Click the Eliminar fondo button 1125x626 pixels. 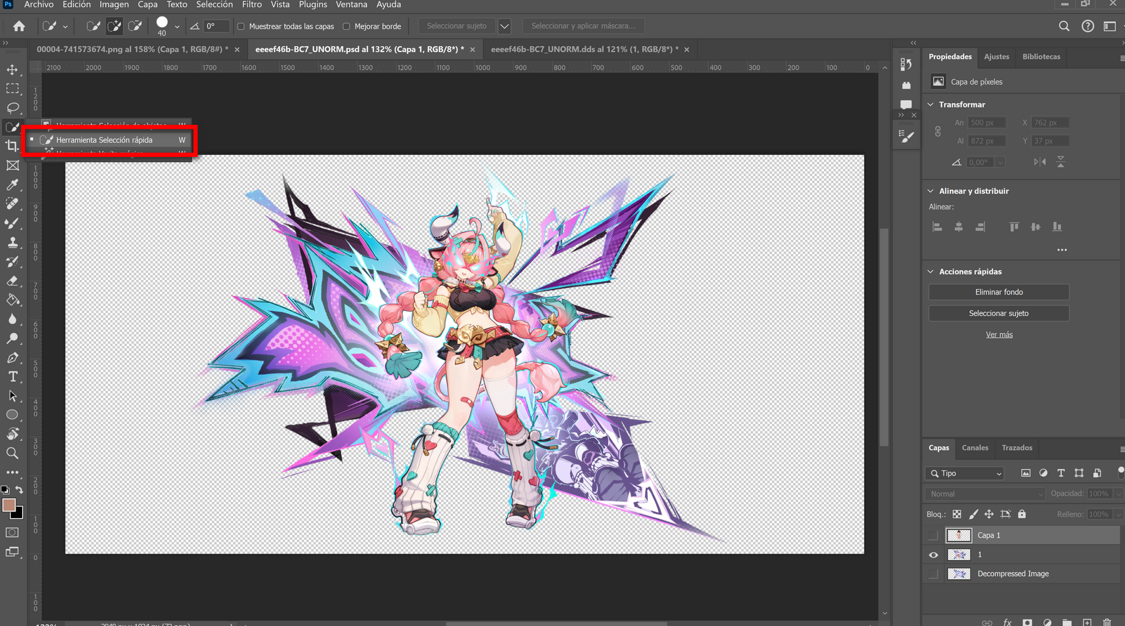coord(998,292)
